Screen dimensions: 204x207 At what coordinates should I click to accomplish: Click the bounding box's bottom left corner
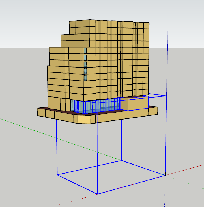(x=57, y=175)
